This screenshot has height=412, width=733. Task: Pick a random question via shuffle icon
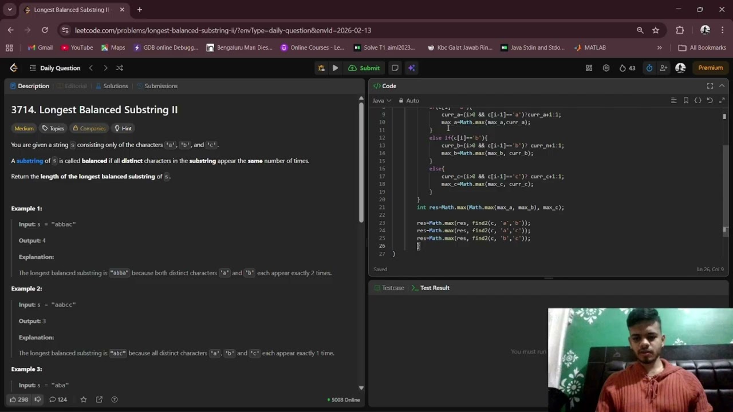120,68
